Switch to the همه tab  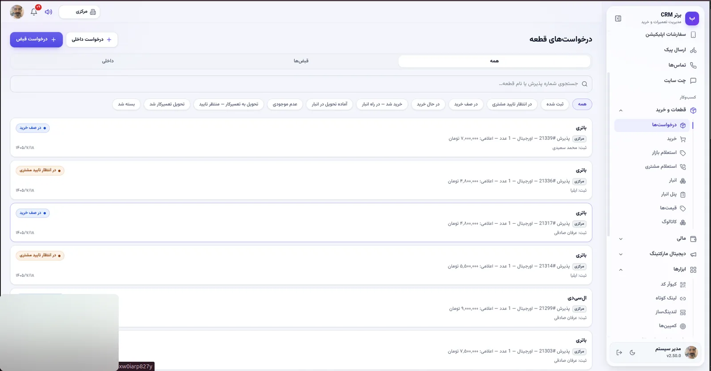(x=494, y=61)
